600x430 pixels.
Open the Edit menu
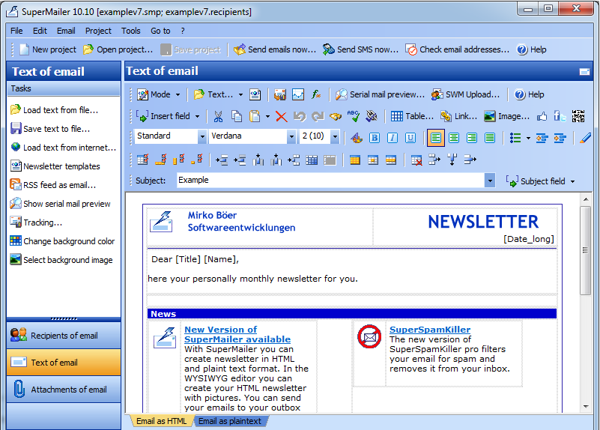(x=40, y=31)
